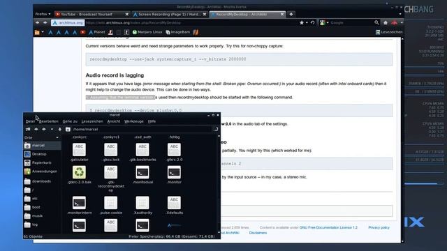Select the .galculator file icon
The width and height of the screenshot is (447, 251).
(79, 150)
